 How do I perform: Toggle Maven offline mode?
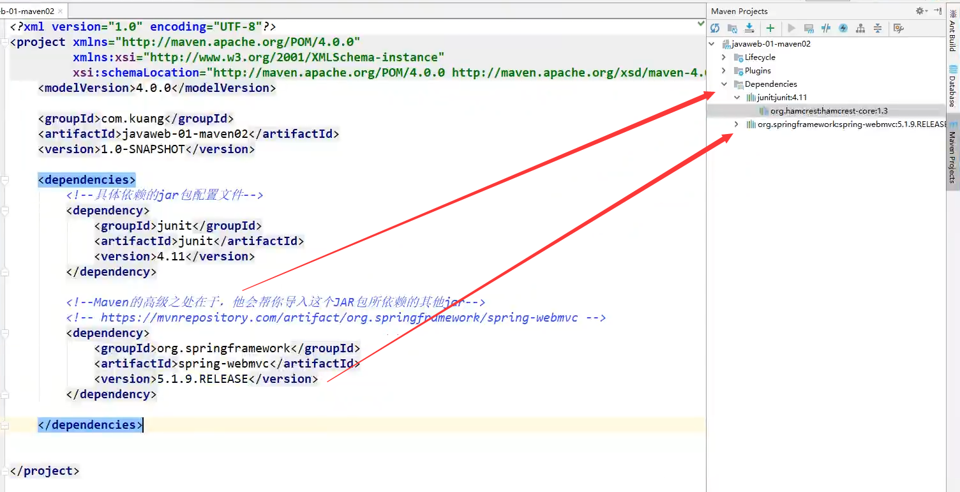(826, 28)
